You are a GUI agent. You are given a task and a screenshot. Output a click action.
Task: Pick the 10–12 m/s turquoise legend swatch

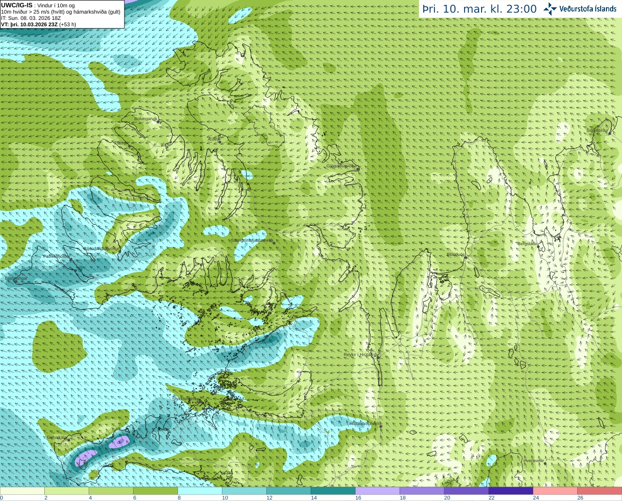[244, 491]
